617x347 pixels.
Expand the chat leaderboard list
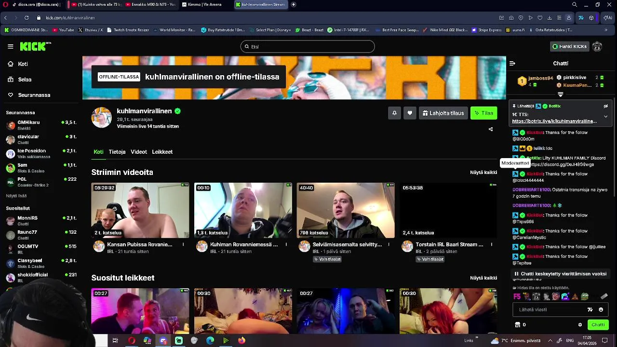(x=561, y=94)
